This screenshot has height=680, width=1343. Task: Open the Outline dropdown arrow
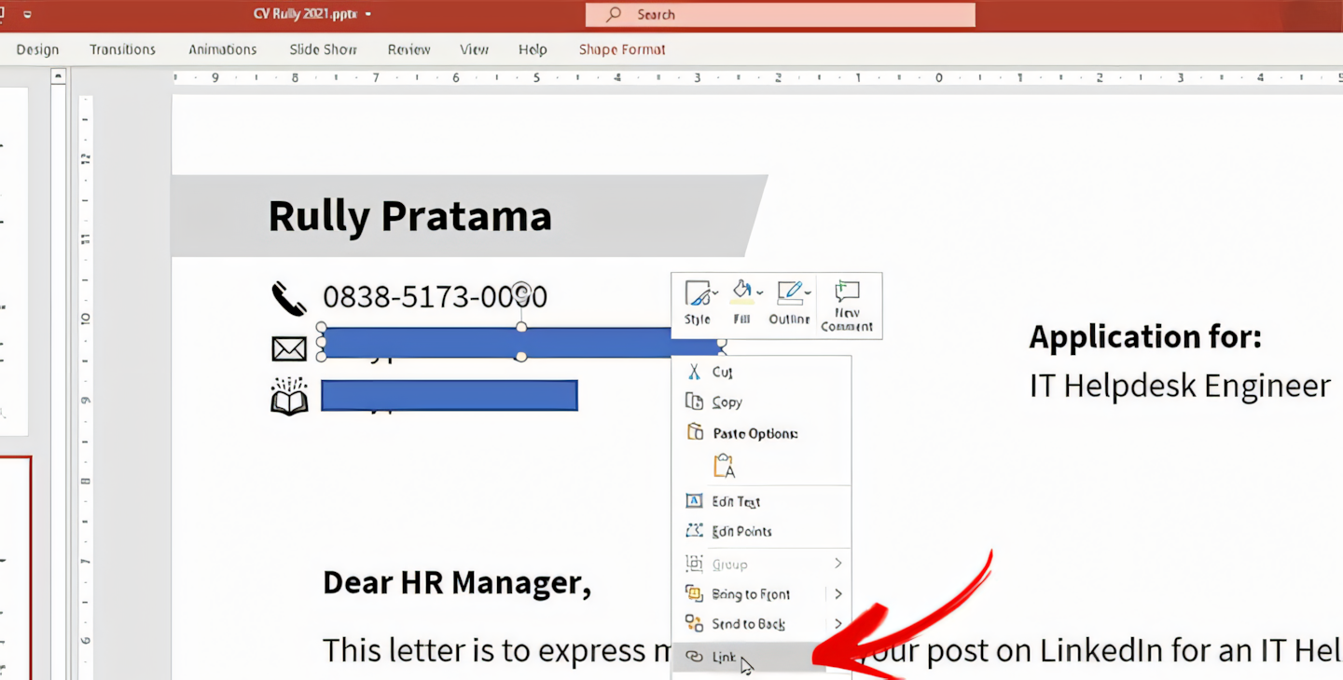coord(809,292)
